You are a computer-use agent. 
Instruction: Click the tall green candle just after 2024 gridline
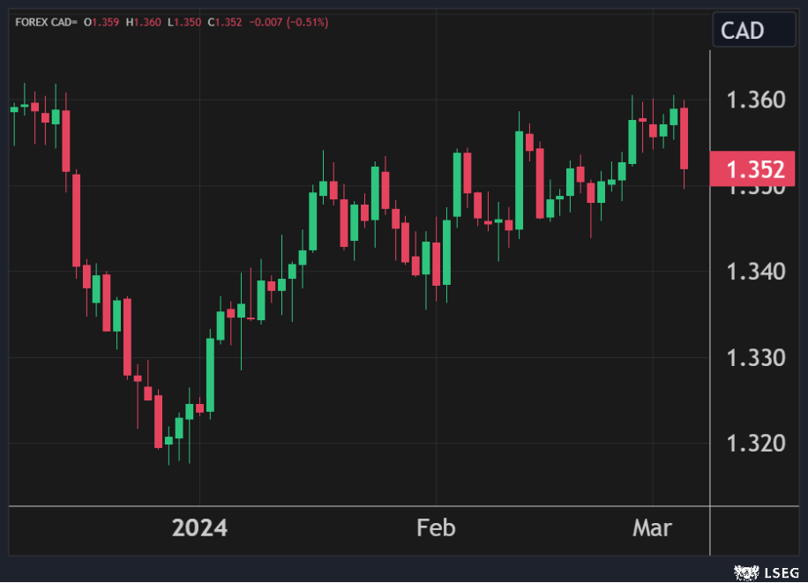point(210,375)
